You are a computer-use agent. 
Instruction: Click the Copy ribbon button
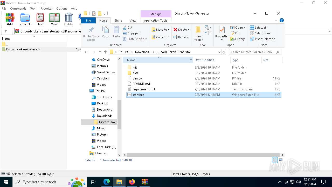click(x=105, y=32)
